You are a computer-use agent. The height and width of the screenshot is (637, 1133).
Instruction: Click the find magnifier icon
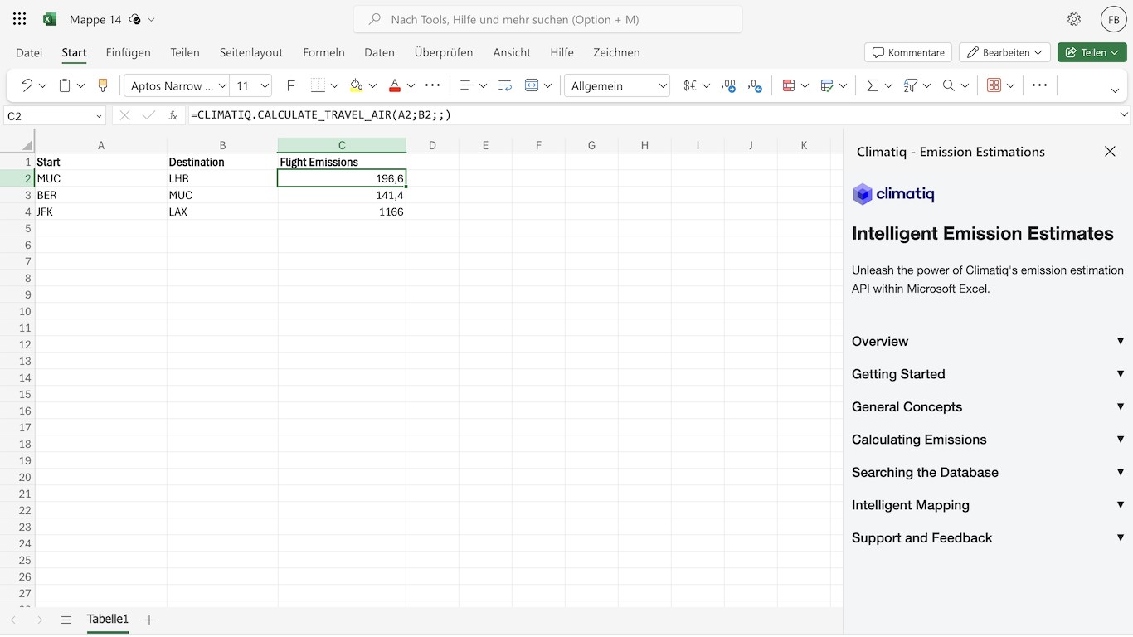coord(949,85)
